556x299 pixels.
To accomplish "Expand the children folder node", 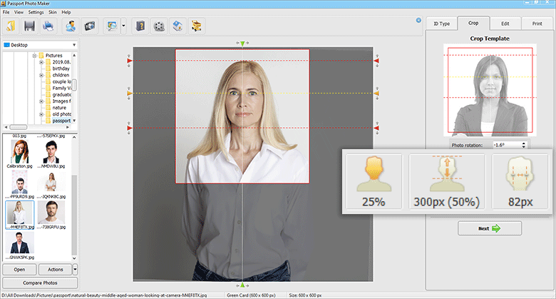I will (41, 75).
